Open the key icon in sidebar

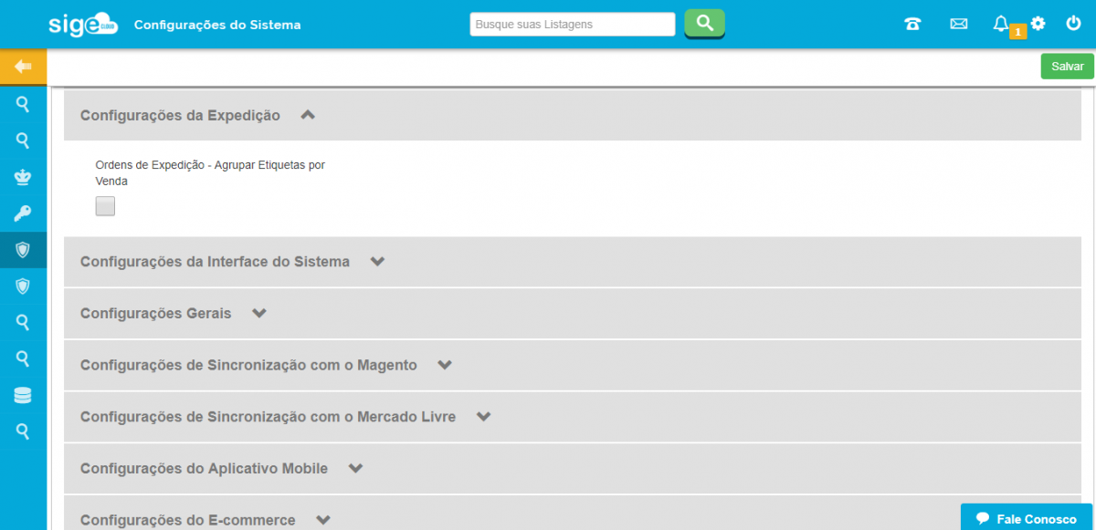pyautogui.click(x=23, y=213)
